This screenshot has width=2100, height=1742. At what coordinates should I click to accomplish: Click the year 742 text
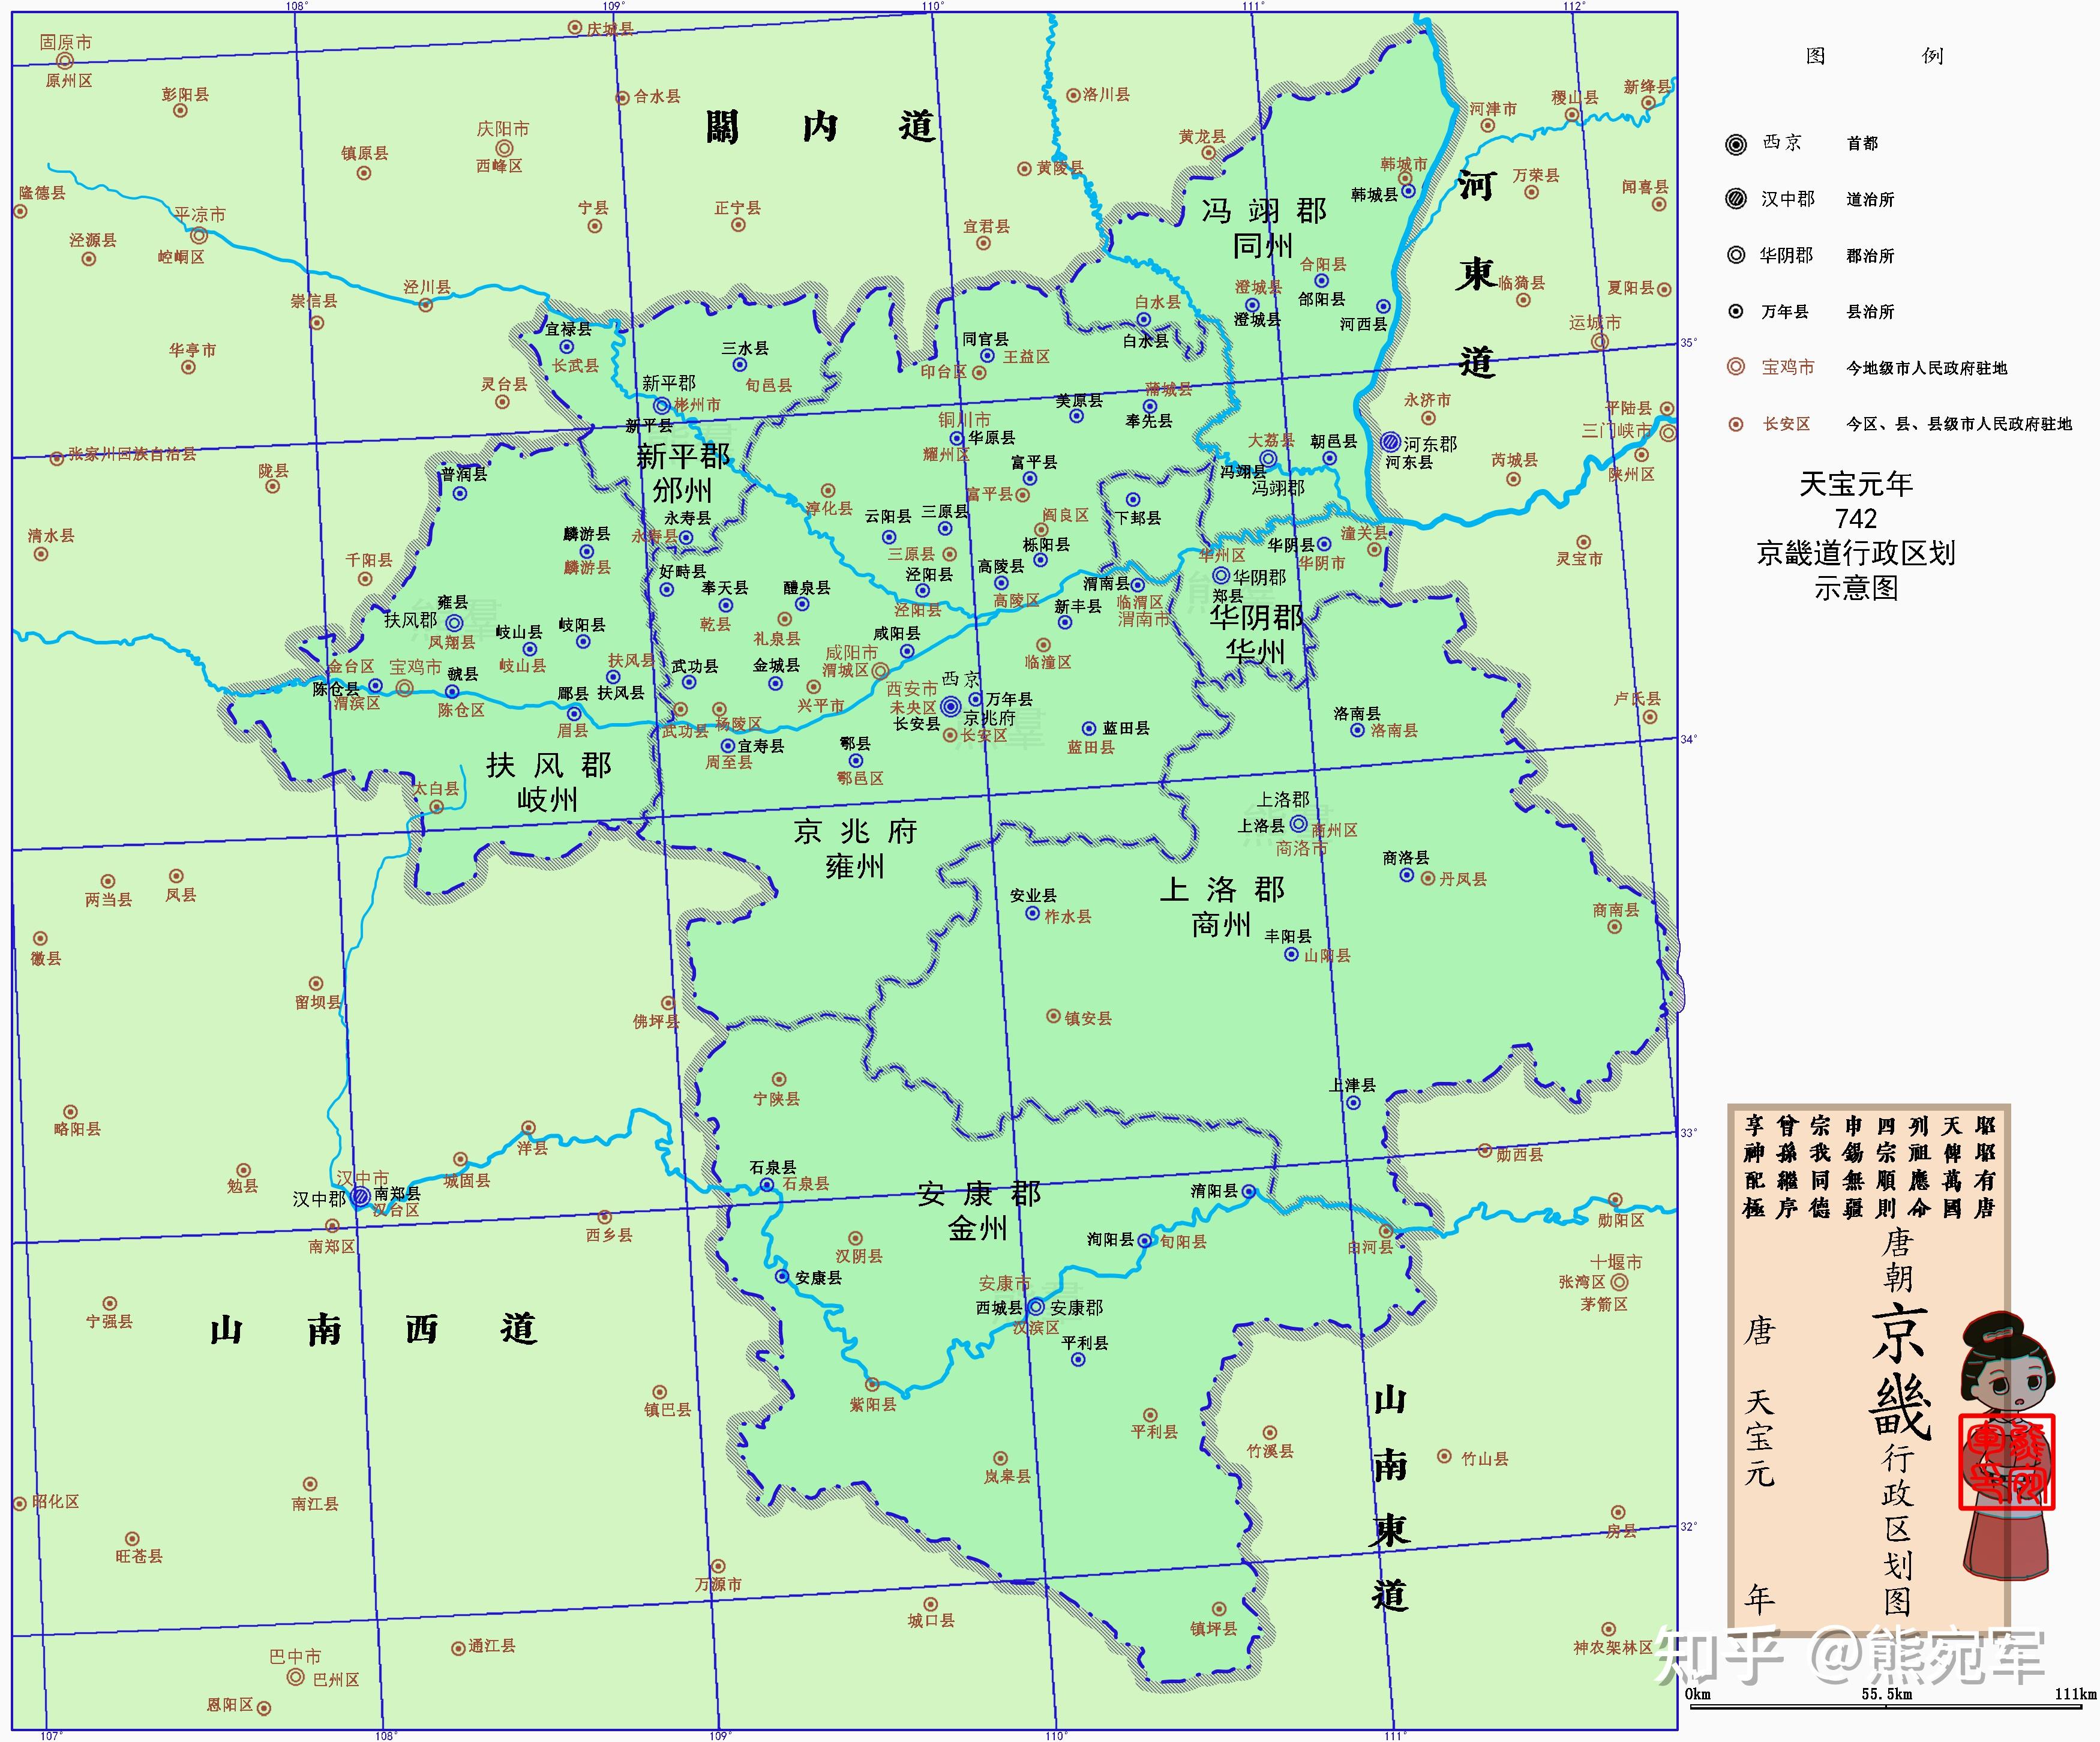pos(1856,519)
